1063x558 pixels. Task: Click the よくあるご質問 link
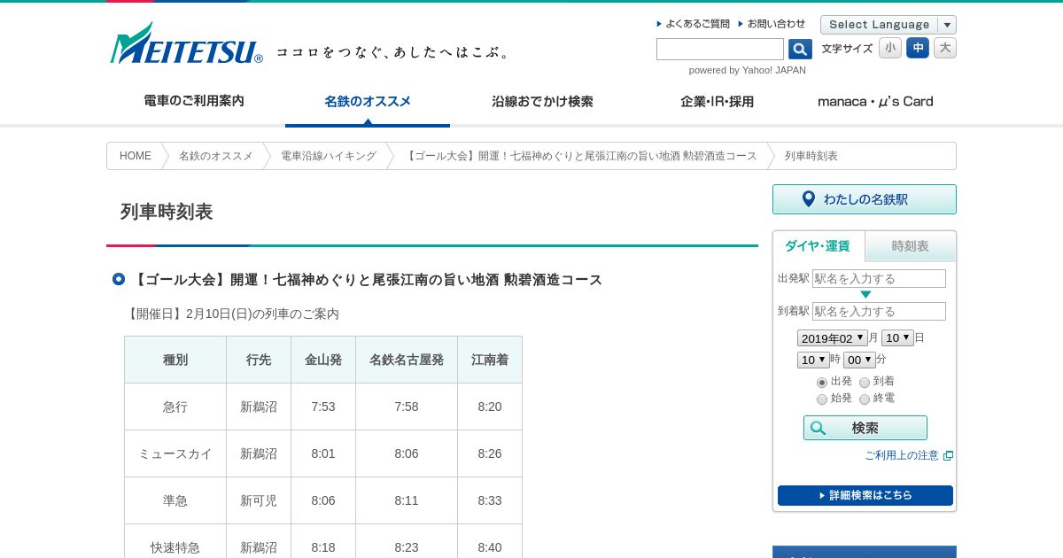coord(694,24)
